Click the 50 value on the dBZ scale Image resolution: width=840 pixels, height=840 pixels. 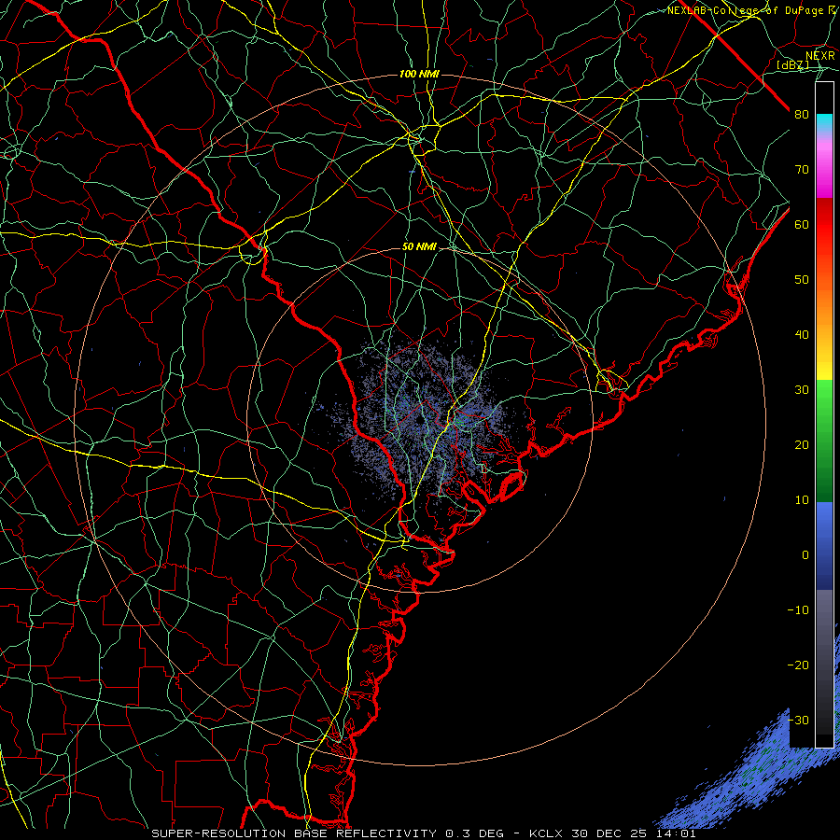tap(802, 280)
